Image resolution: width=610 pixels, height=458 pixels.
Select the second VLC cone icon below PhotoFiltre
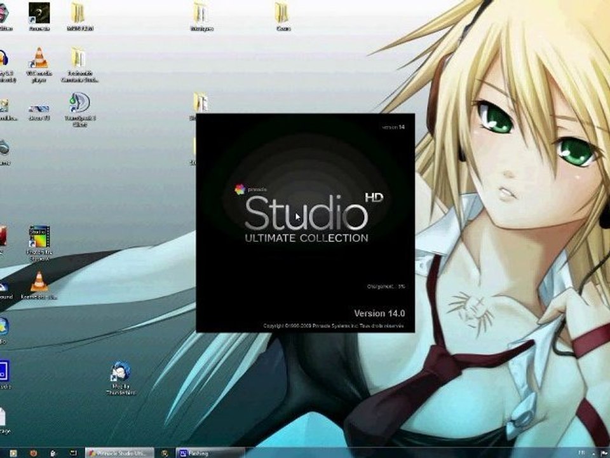pos(39,285)
